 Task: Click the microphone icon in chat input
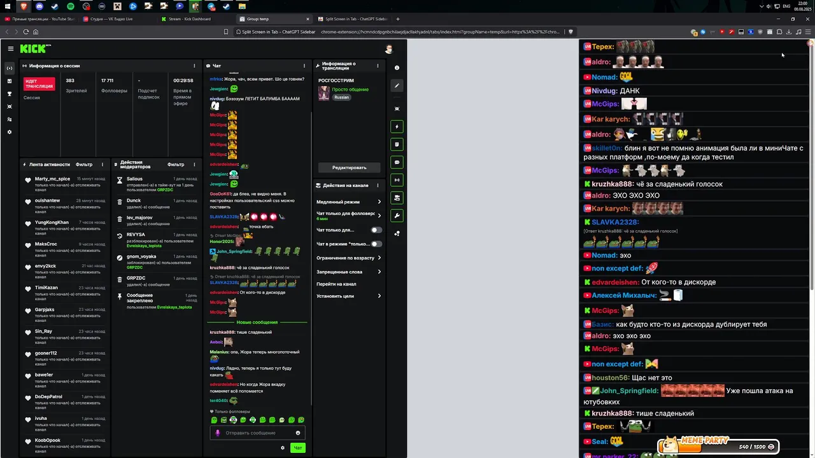click(x=217, y=433)
